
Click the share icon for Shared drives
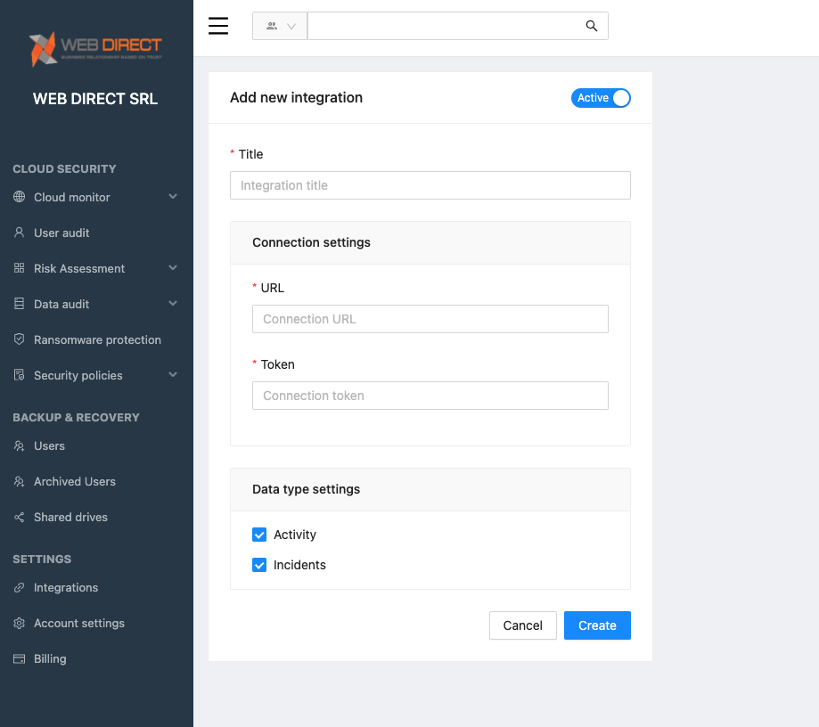click(20, 517)
